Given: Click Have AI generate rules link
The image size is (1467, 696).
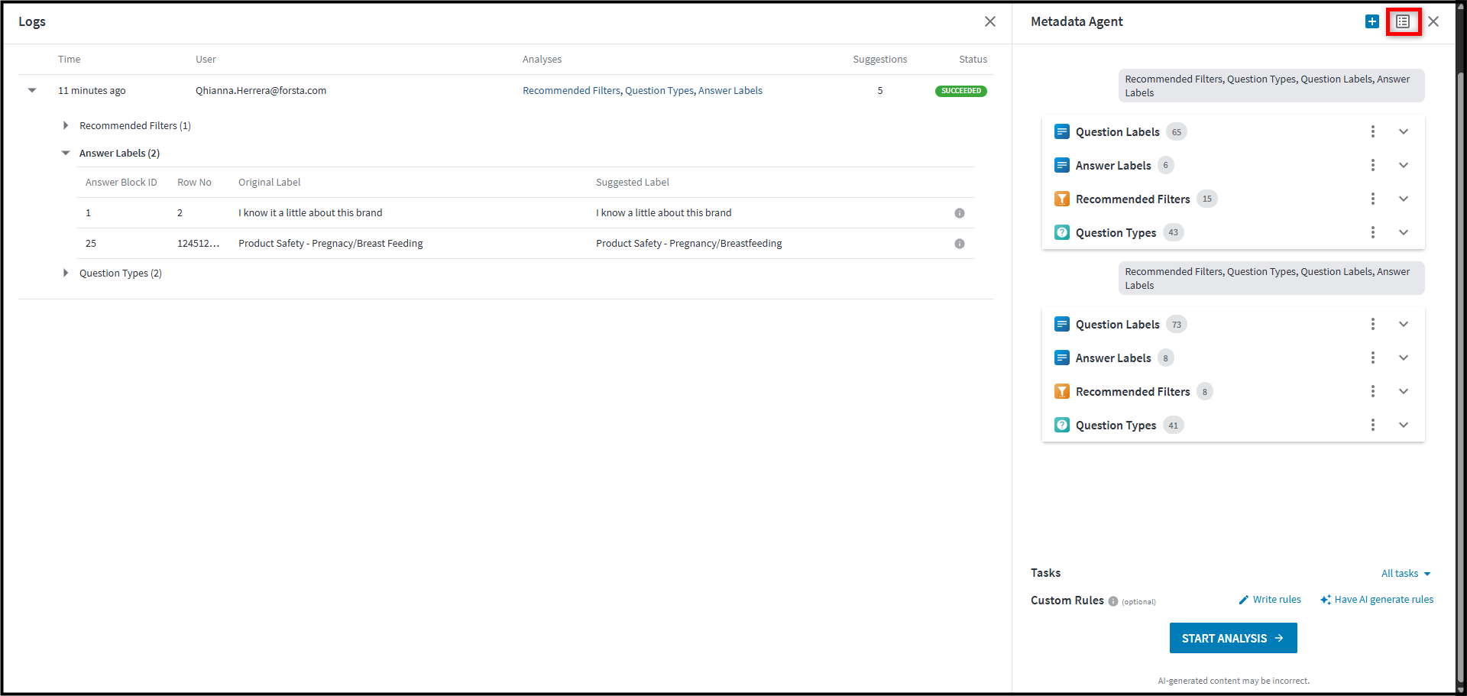Looking at the screenshot, I should pos(1377,600).
